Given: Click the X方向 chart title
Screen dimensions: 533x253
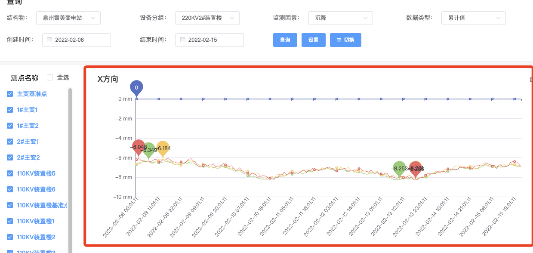Looking at the screenshot, I should point(108,79).
